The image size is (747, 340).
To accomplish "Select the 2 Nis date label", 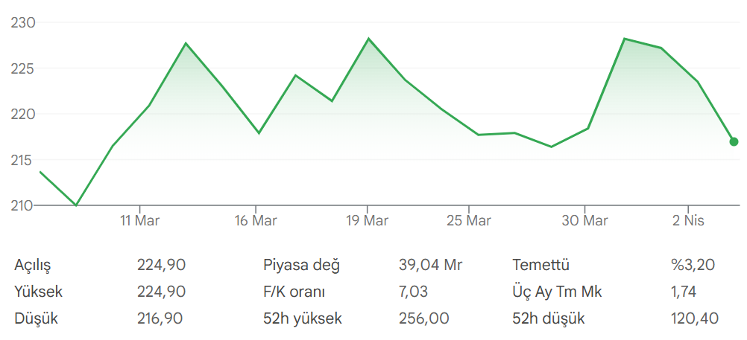I will 689,220.
